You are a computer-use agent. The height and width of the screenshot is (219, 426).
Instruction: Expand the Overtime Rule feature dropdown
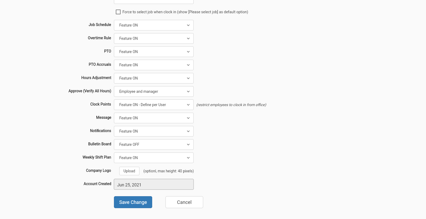[x=154, y=38]
